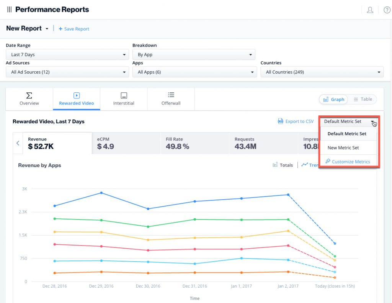Click the Interstitial ad icon
392x303 pixels.
click(x=124, y=95)
